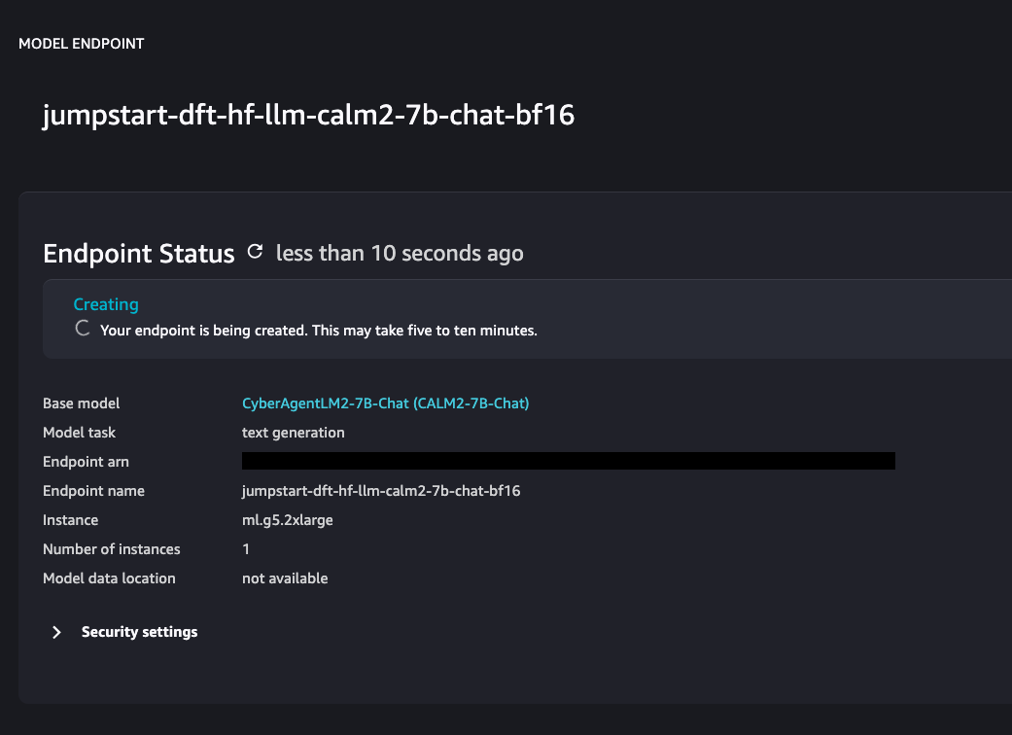
Task: Click the 'not available' model data location
Action: pos(285,578)
